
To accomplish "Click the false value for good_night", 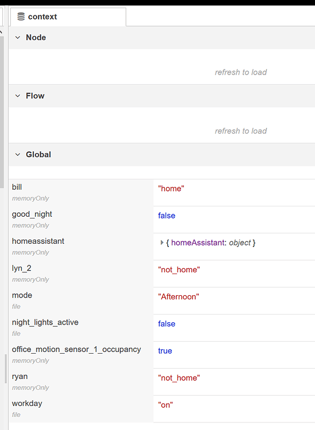I will [167, 216].
